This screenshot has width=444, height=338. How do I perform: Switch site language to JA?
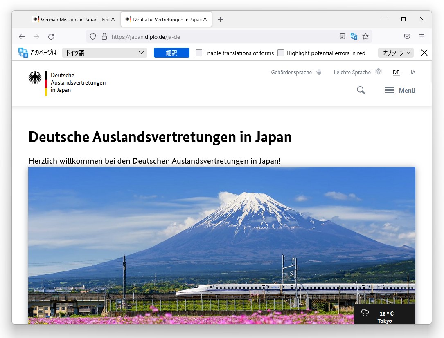(413, 72)
